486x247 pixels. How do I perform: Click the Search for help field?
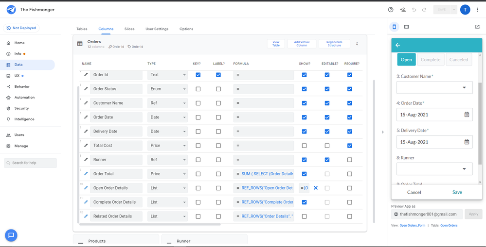[x=30, y=163]
